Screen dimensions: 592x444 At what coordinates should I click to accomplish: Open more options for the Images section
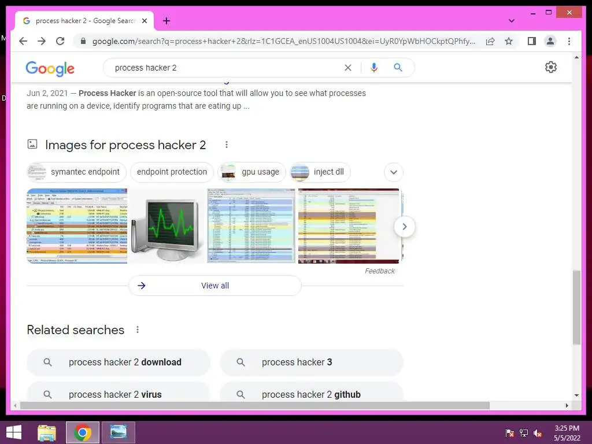pos(227,145)
